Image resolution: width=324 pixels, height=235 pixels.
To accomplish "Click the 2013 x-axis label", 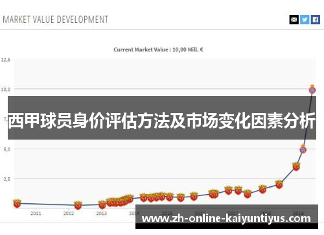I will click(x=101, y=214).
